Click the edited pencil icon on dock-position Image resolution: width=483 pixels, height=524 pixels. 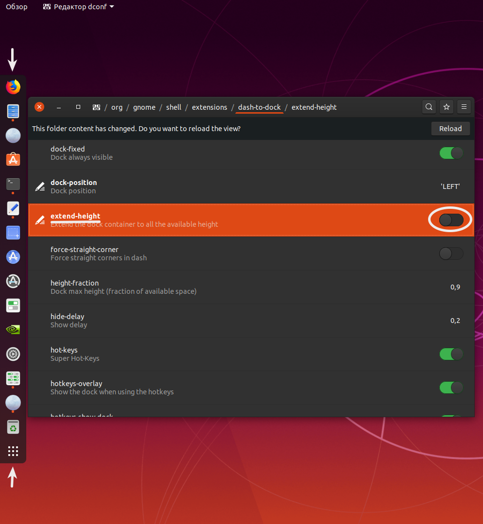pos(40,186)
